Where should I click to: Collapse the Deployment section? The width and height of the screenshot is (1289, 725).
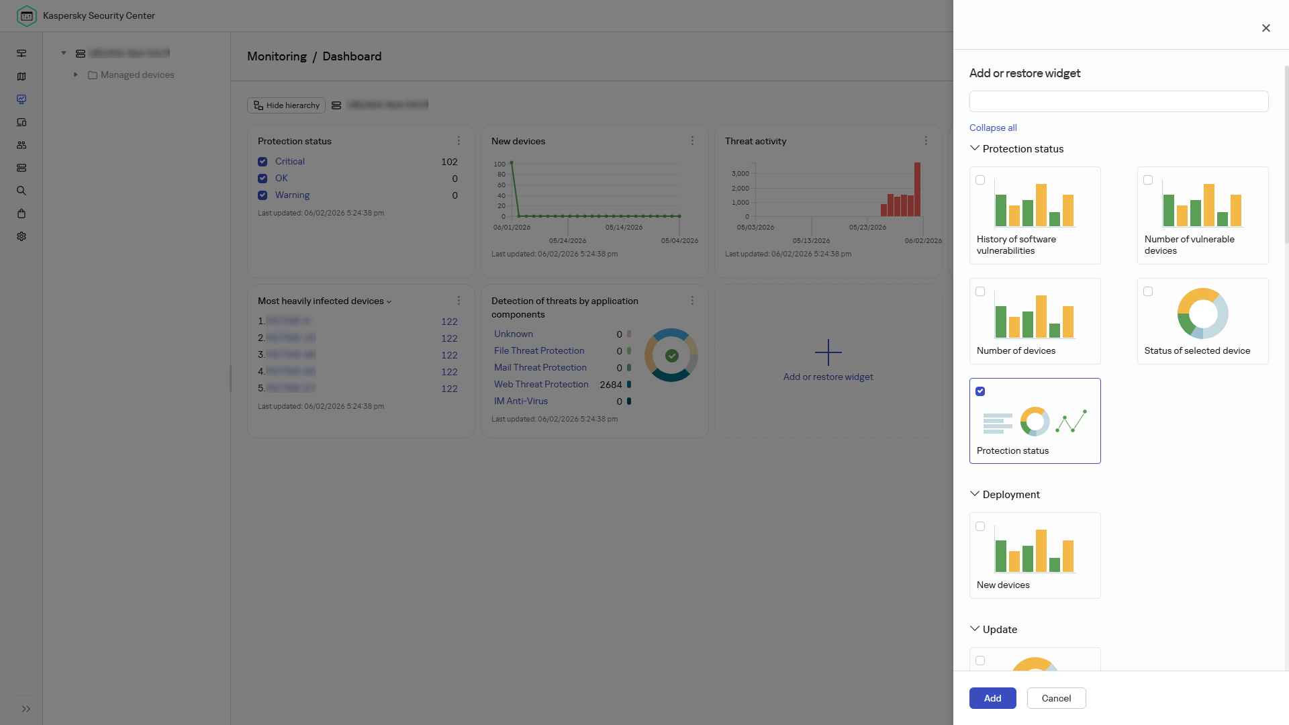(975, 494)
